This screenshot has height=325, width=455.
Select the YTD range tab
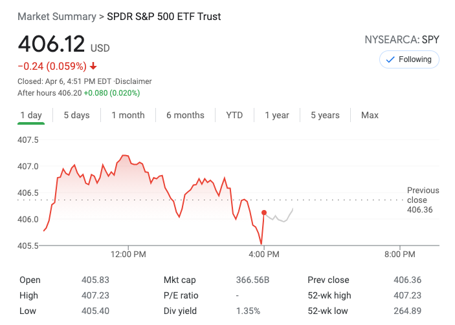[234, 115]
